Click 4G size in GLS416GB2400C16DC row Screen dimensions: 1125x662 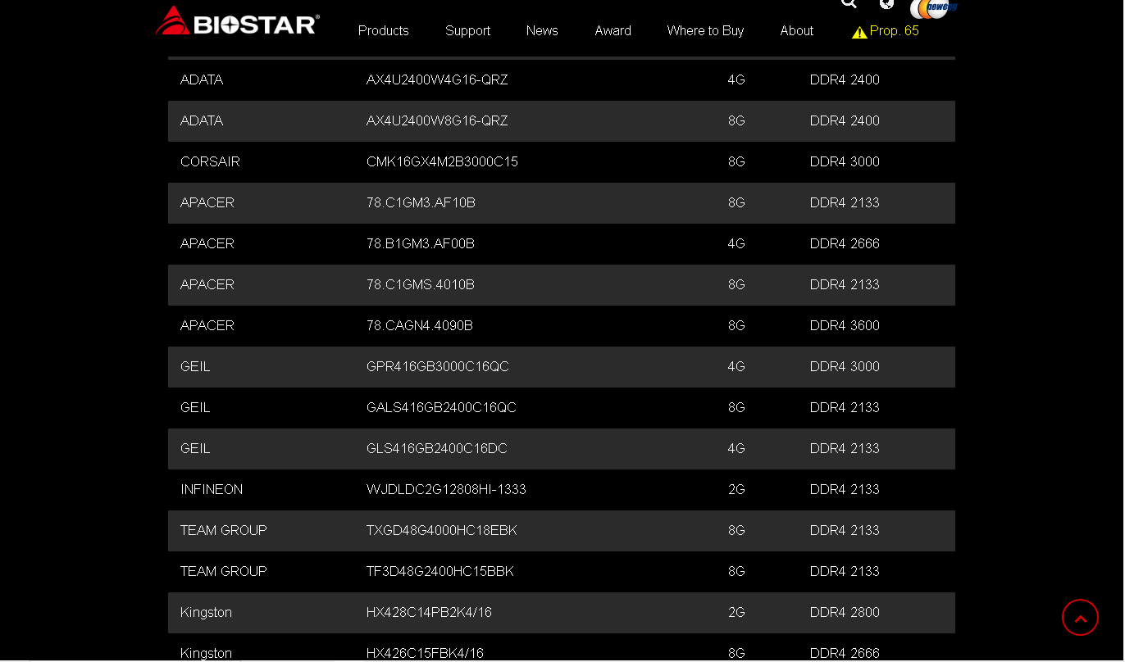[x=736, y=448]
